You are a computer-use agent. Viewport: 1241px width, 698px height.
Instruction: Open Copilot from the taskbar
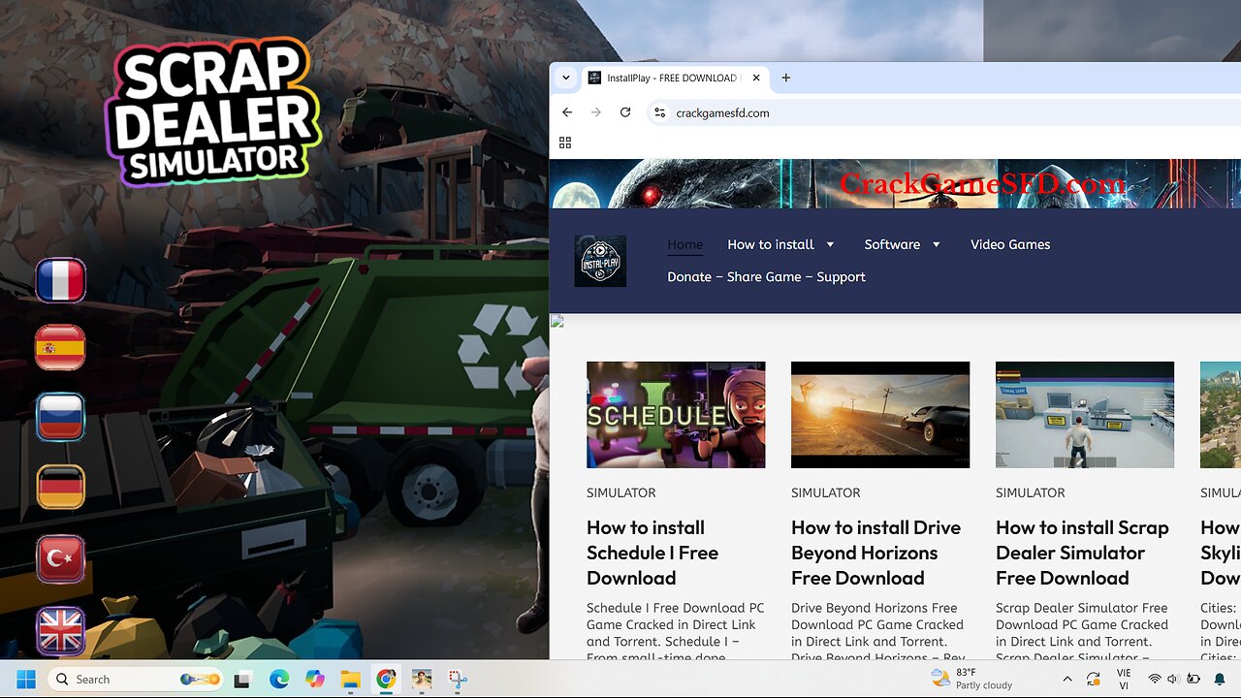click(314, 679)
